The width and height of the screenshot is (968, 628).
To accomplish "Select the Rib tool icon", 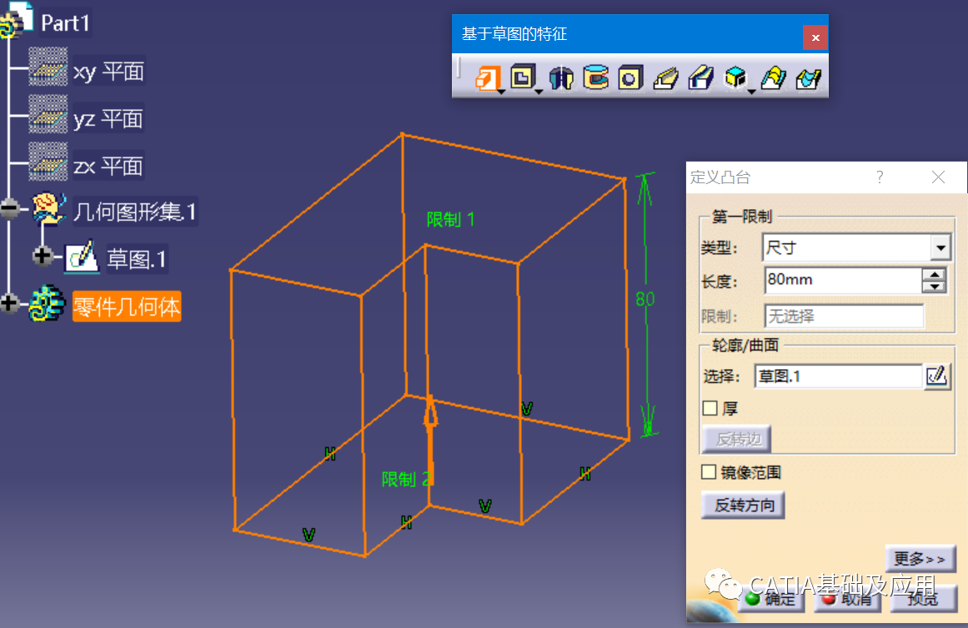I will pyautogui.click(x=665, y=78).
